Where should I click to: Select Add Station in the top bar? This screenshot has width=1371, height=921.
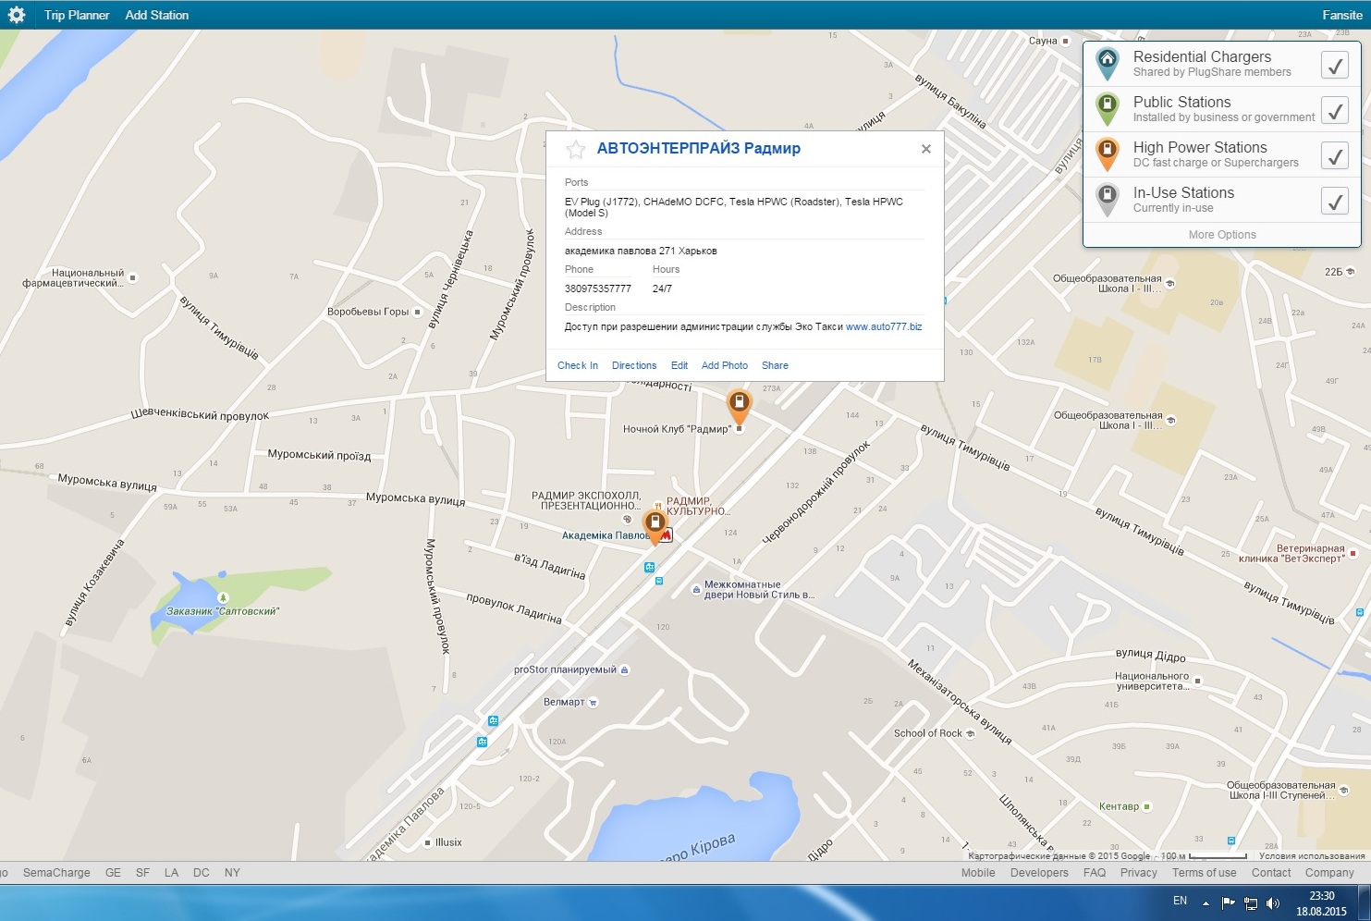tap(156, 15)
